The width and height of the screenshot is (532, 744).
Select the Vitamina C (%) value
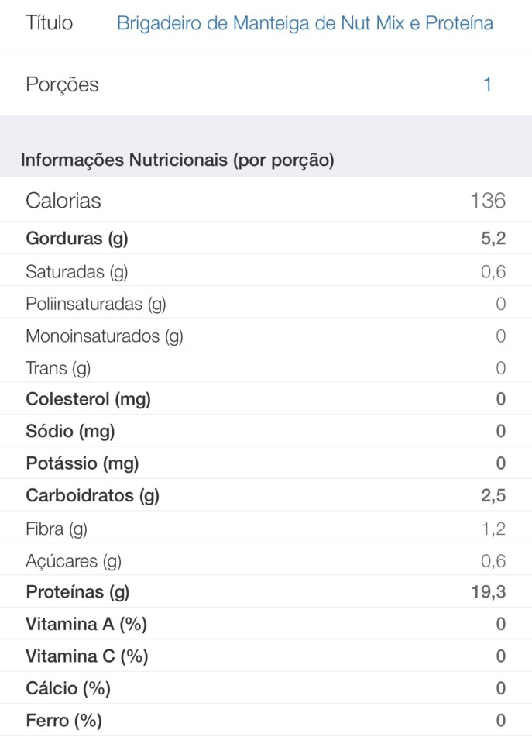pos(500,656)
